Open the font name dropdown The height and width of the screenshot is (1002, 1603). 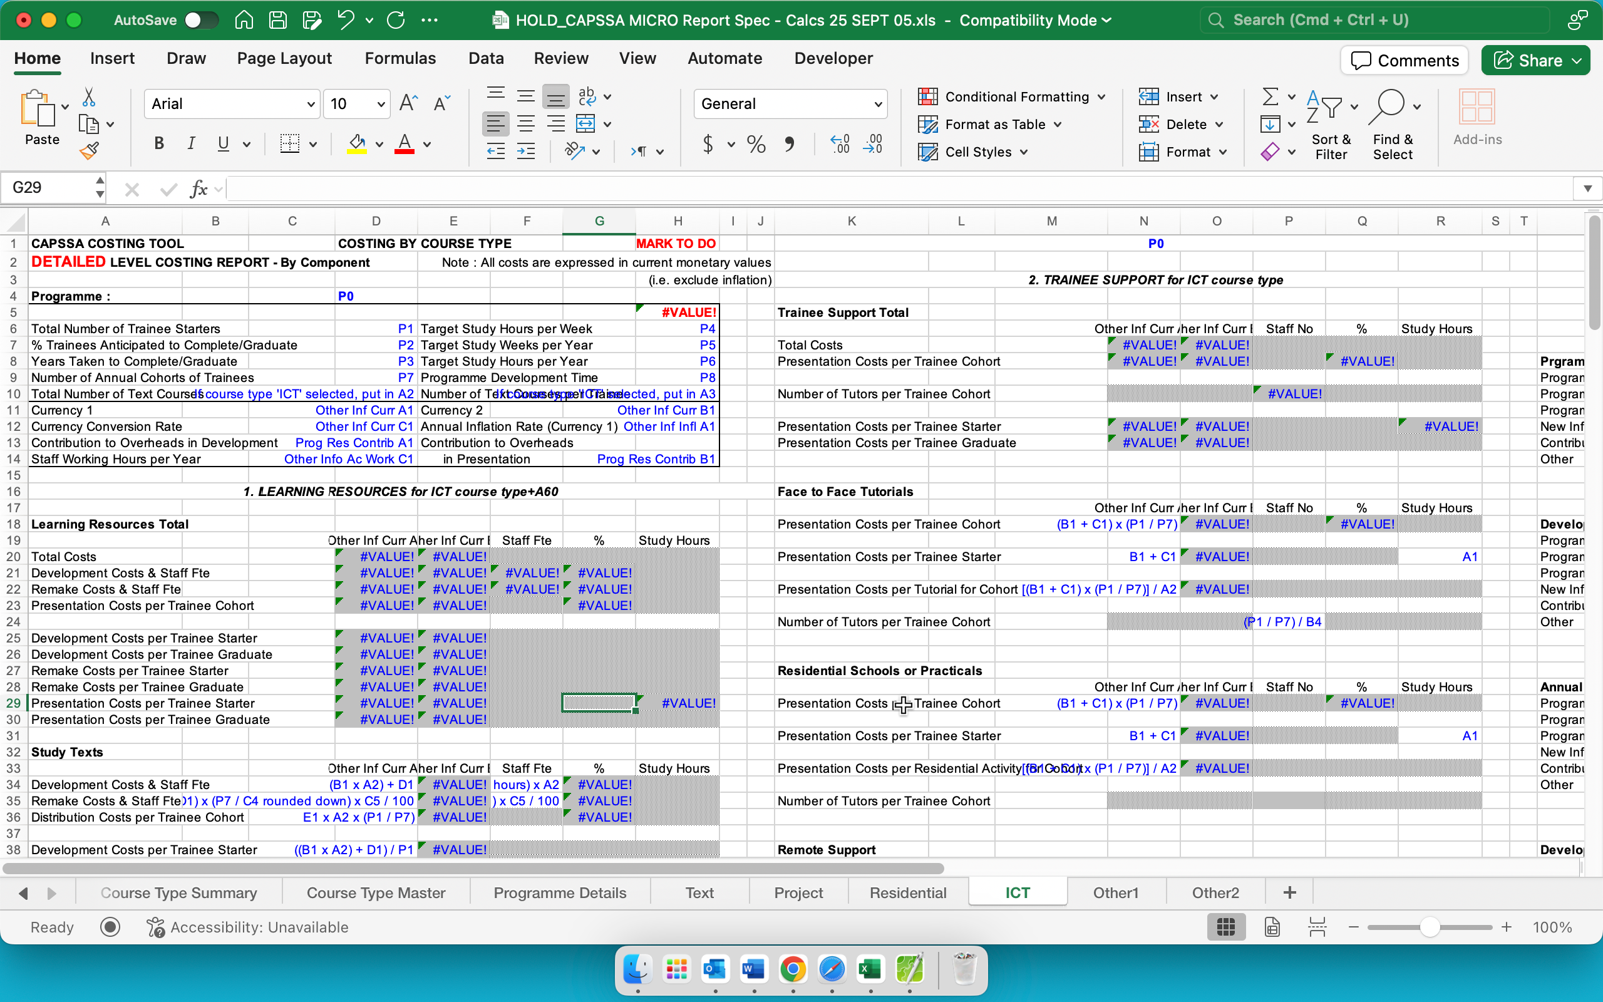point(311,104)
